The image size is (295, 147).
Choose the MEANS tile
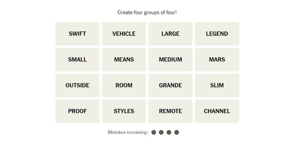coord(124,59)
